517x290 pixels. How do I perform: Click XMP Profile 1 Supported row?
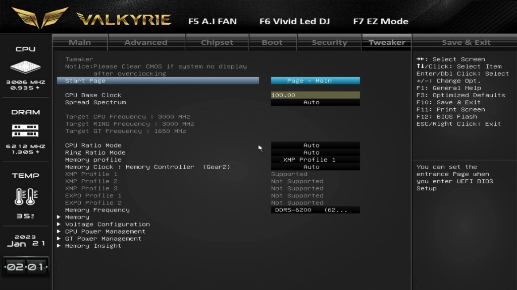click(x=186, y=174)
